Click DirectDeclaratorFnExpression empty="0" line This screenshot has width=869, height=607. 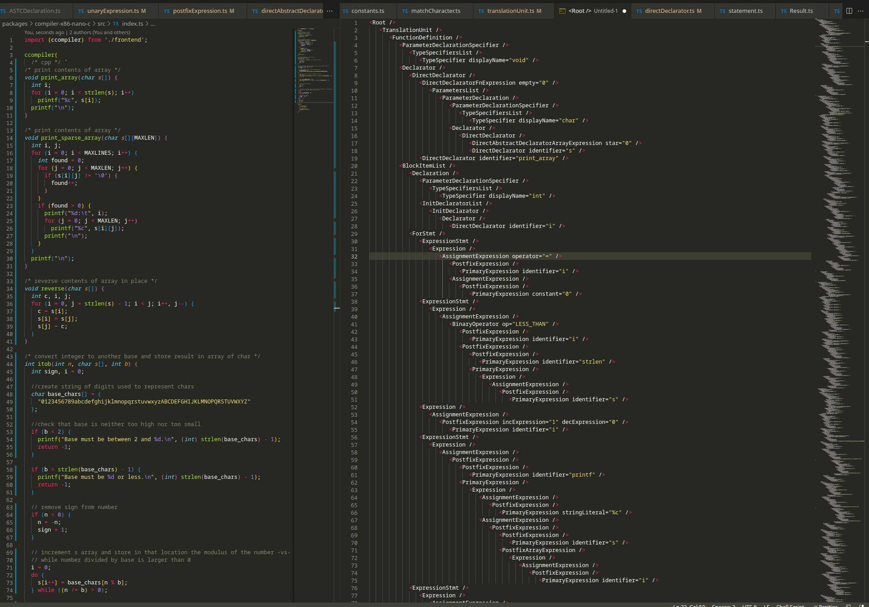tap(488, 83)
